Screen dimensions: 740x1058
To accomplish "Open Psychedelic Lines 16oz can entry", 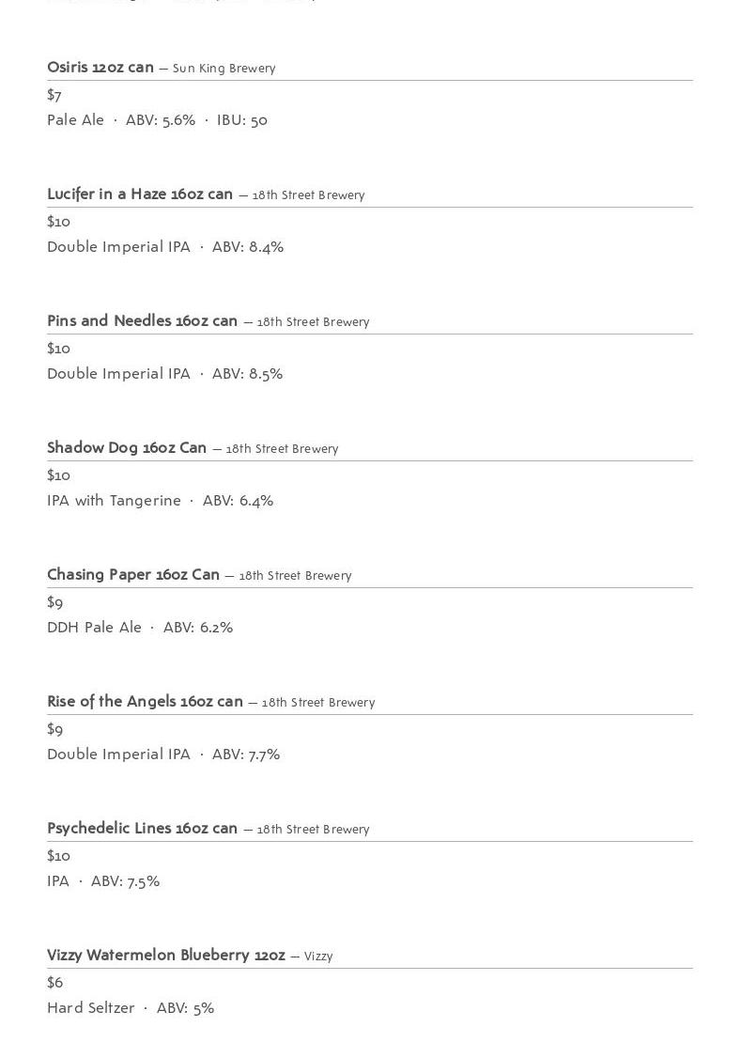I will pyautogui.click(x=143, y=828).
